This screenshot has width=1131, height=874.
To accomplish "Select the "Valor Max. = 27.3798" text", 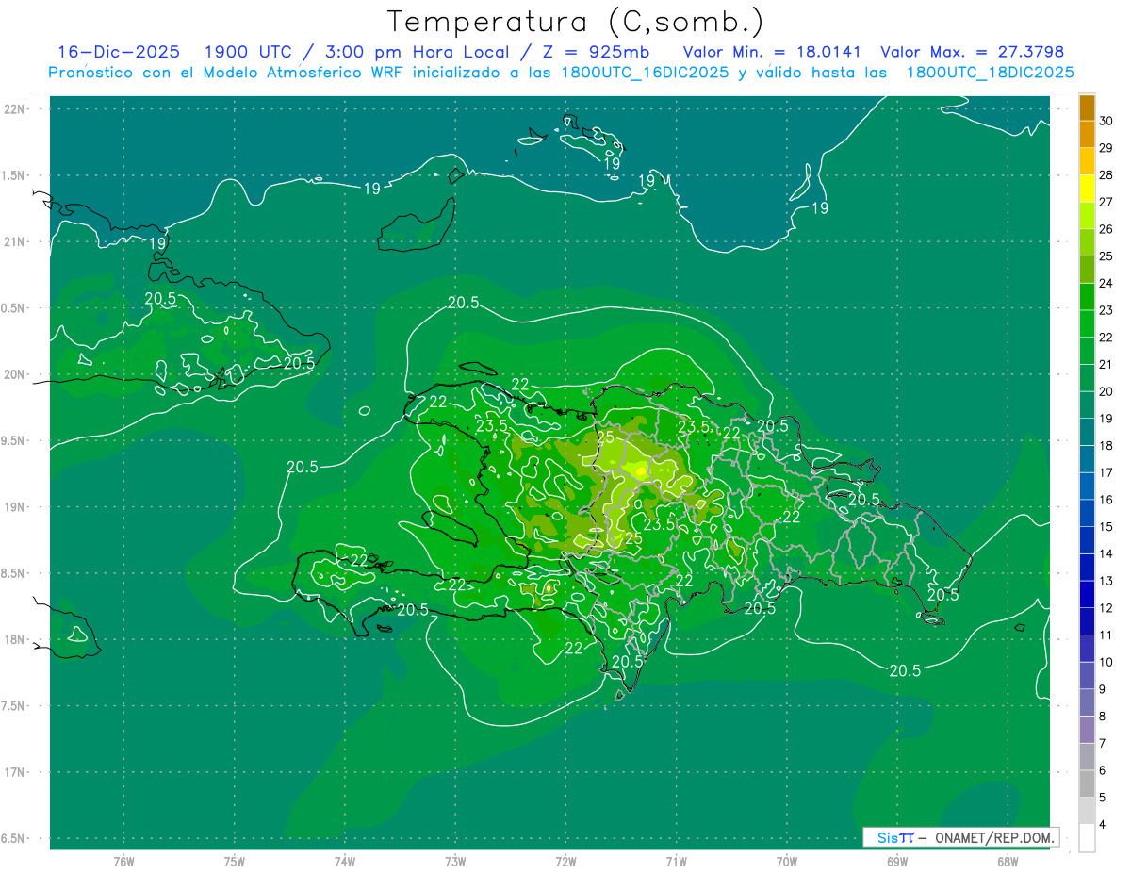I will pyautogui.click(x=972, y=52).
